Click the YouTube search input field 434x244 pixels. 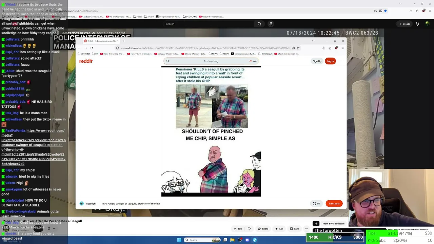coord(208,24)
